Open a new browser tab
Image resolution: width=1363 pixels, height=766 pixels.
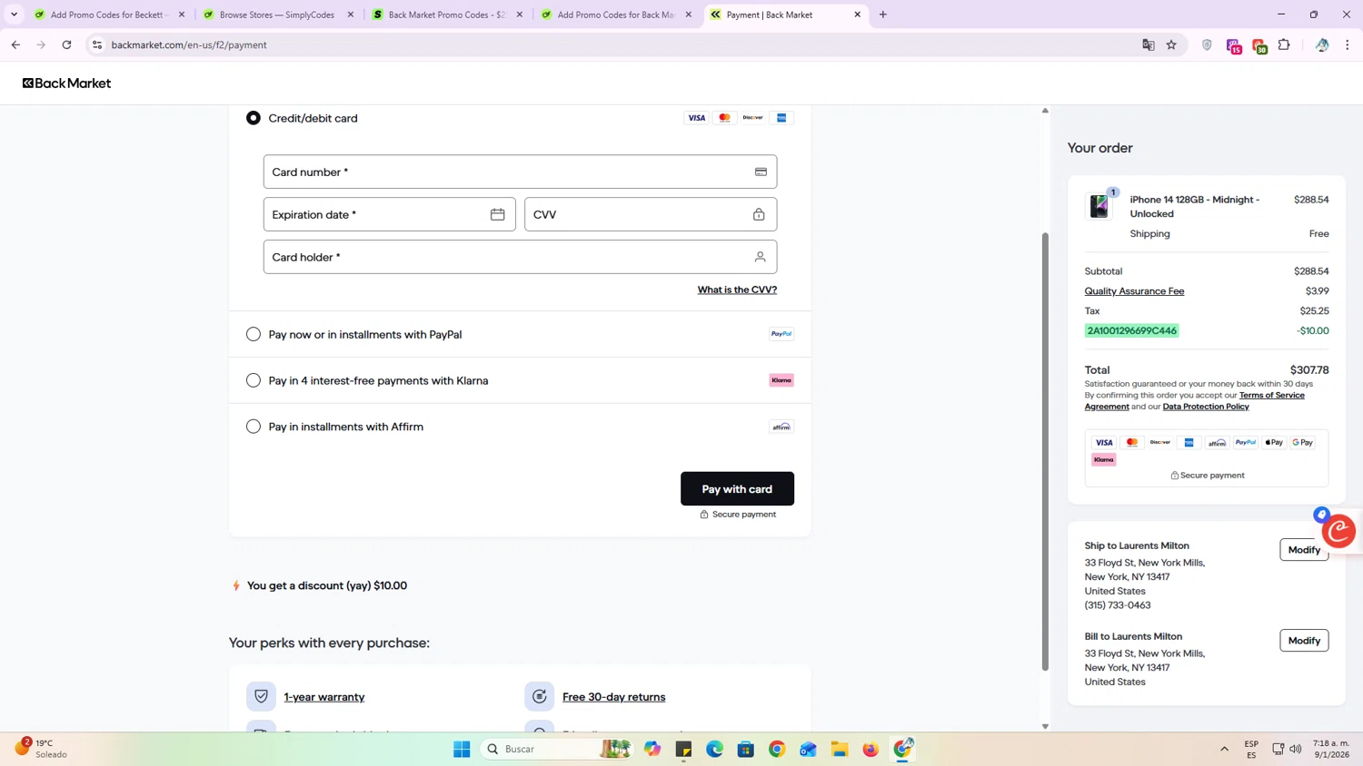click(x=883, y=15)
